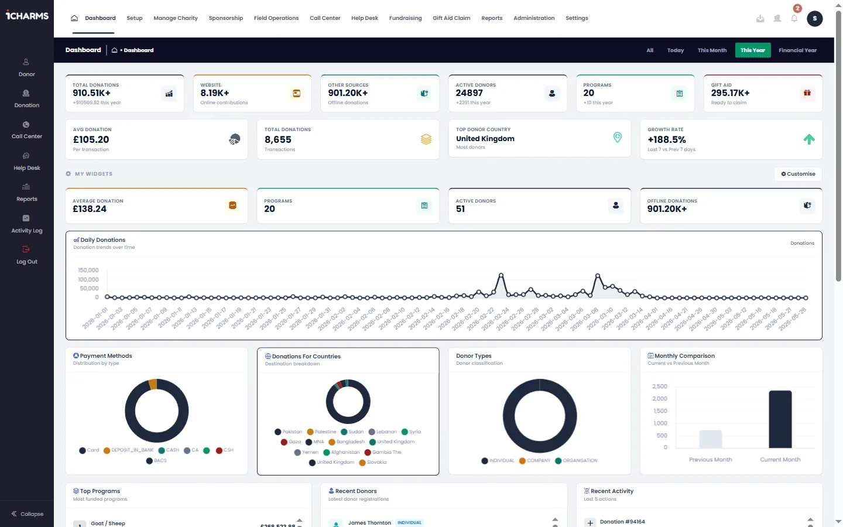Image resolution: width=843 pixels, height=527 pixels.
Task: Click the Previous Month bar in comparison chart
Action: [711, 439]
